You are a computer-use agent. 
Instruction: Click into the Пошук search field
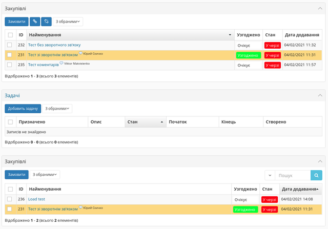[293, 175]
